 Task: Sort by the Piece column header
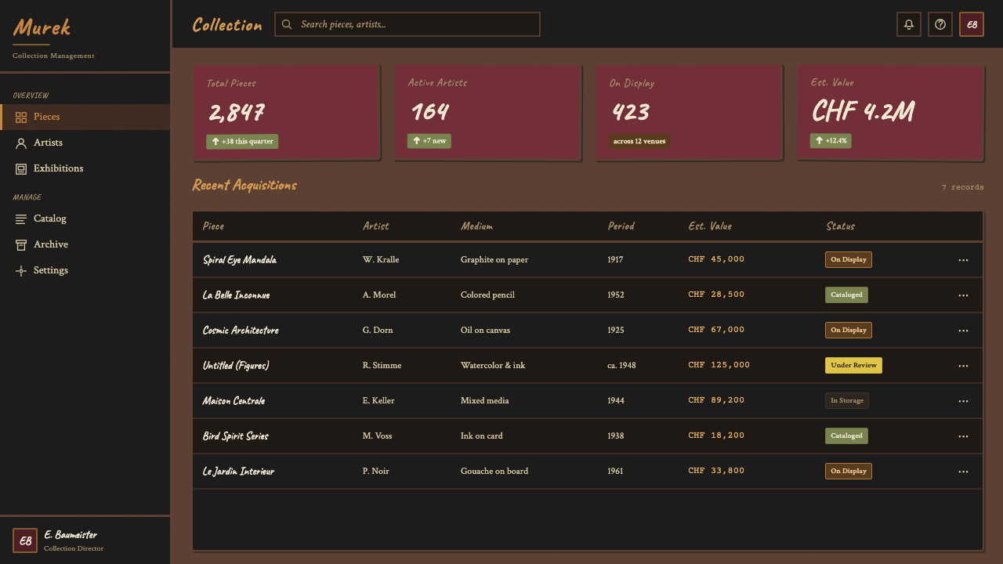(213, 226)
